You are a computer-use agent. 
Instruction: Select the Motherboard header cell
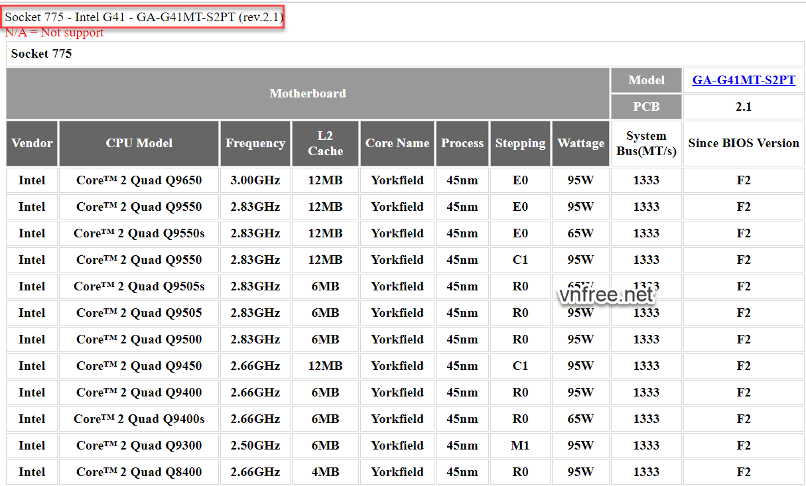(x=308, y=93)
